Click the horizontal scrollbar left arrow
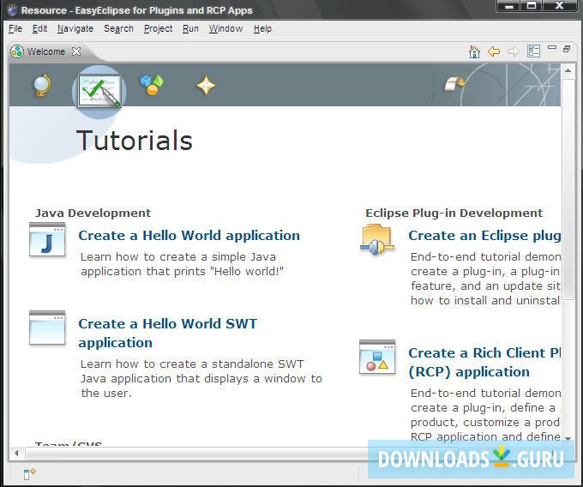Image resolution: width=583 pixels, height=487 pixels. click(17, 453)
